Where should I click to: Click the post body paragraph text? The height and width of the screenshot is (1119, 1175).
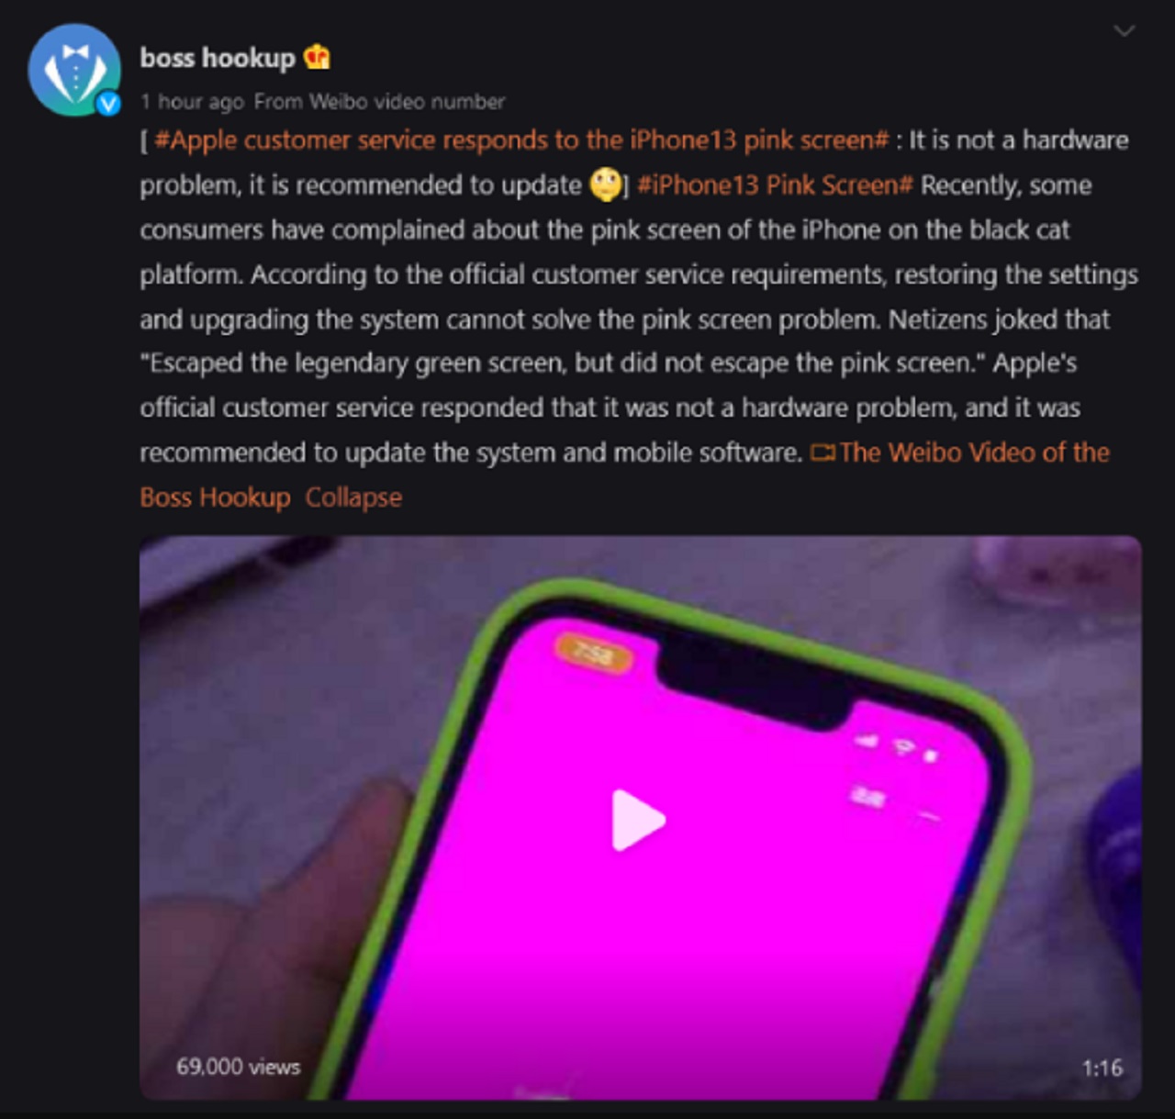click(x=639, y=319)
